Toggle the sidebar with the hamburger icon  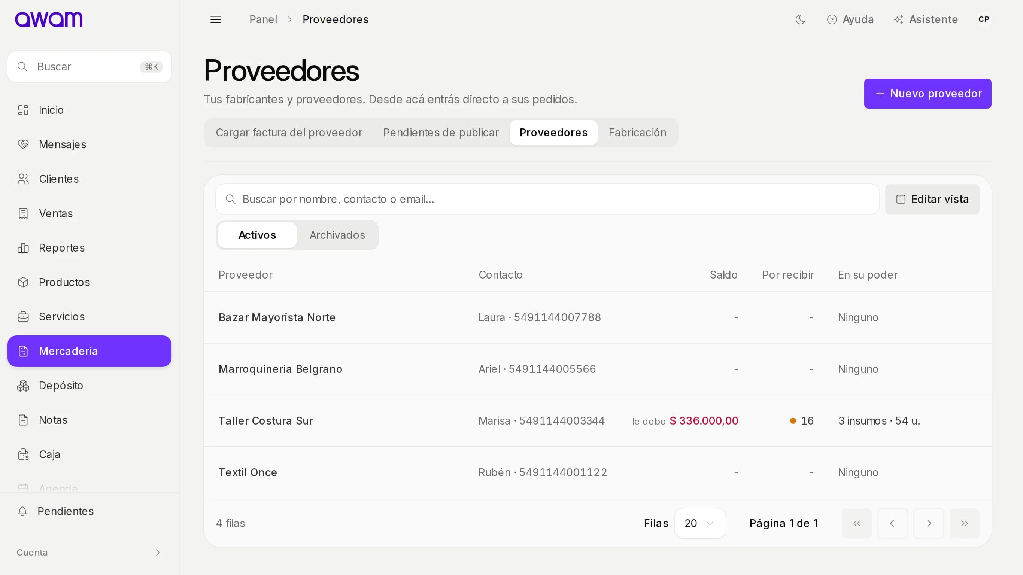tap(215, 19)
